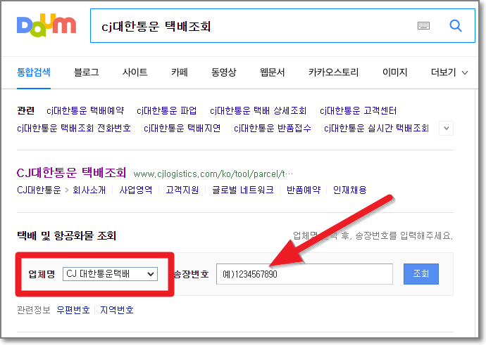This screenshot has height=345, width=486.
Task: Open the 회사소개 sitelink
Action: 89,190
